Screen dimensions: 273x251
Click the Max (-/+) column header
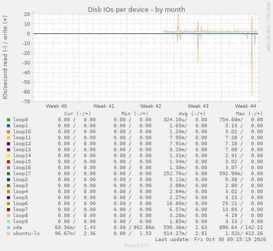click(x=249, y=114)
